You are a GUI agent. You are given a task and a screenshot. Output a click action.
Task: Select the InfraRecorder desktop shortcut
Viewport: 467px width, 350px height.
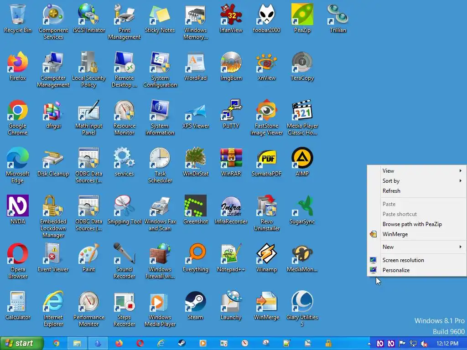231,210
